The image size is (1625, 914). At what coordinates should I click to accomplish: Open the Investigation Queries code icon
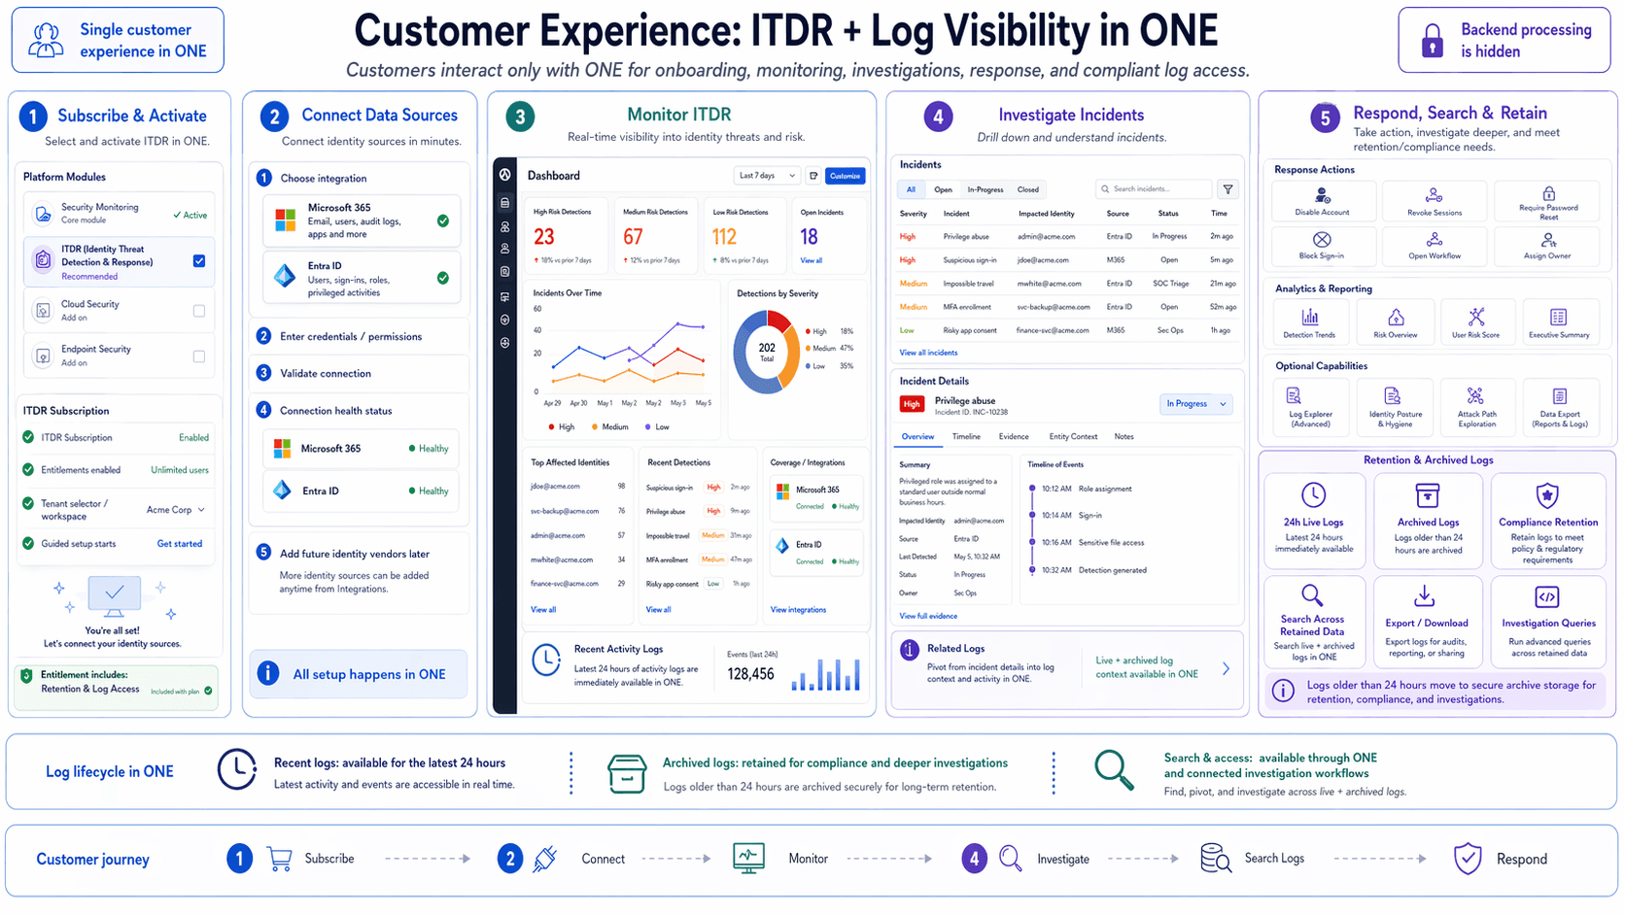pos(1546,595)
